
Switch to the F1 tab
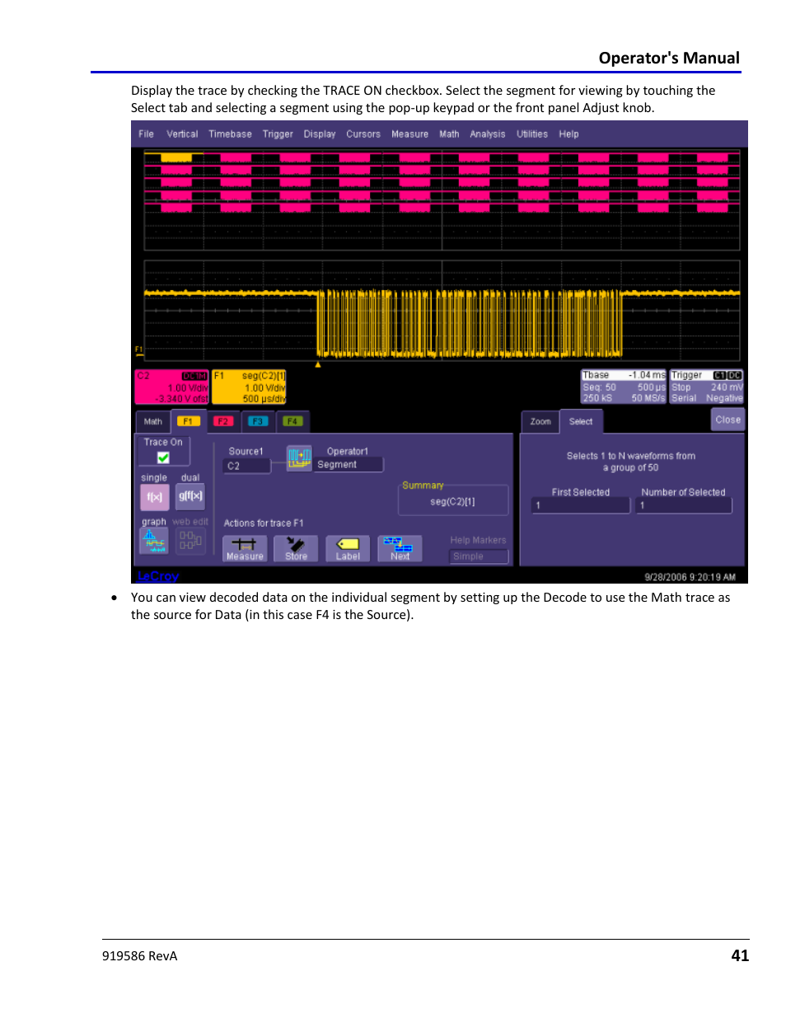tap(188, 421)
